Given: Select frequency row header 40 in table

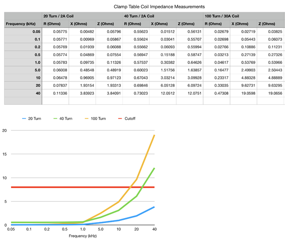Looking at the screenshot, I should (x=23, y=93).
